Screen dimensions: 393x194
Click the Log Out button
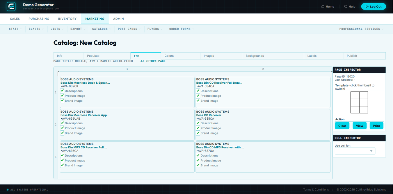click(374, 6)
